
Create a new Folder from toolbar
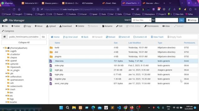16,26
